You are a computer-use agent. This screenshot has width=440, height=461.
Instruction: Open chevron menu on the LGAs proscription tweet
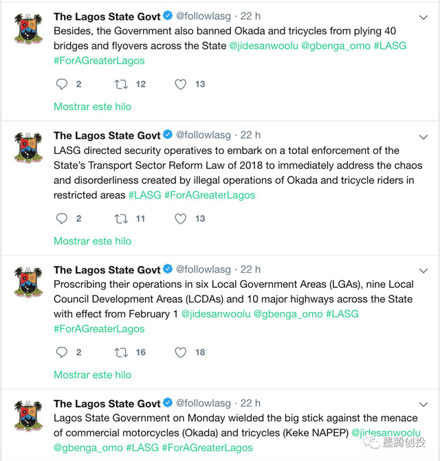(423, 271)
